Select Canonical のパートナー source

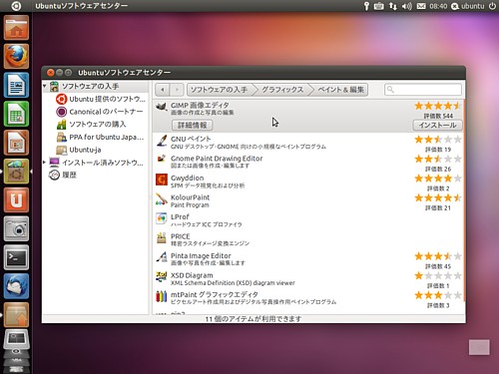(99, 112)
